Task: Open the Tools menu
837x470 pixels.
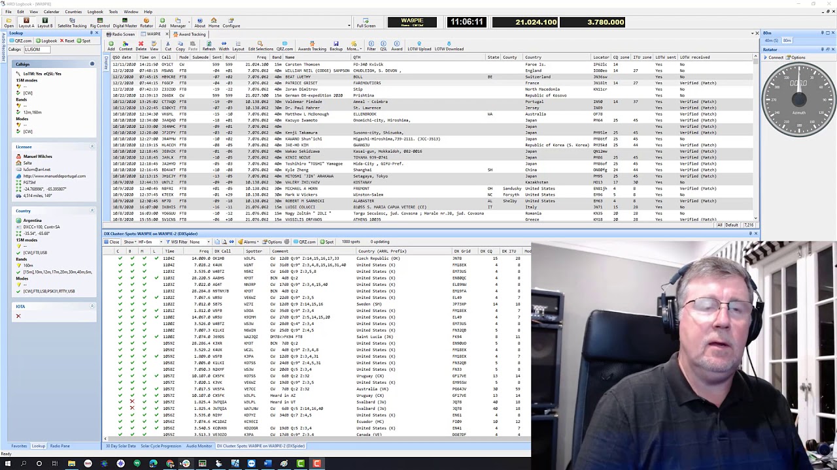Action: (x=113, y=12)
